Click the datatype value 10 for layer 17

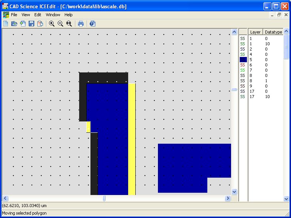coord(267,97)
